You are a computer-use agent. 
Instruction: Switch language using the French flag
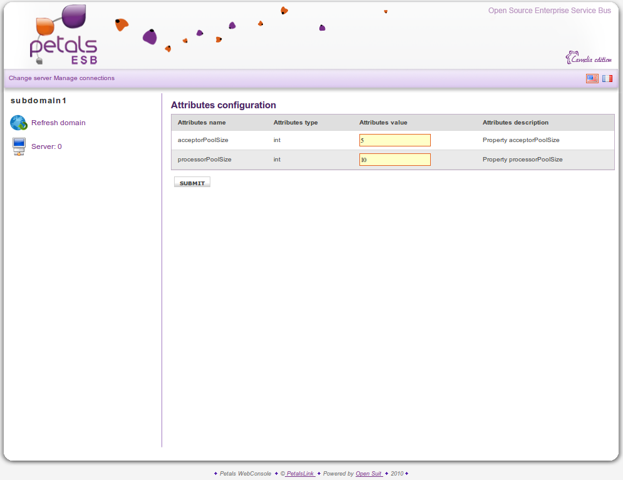point(607,78)
